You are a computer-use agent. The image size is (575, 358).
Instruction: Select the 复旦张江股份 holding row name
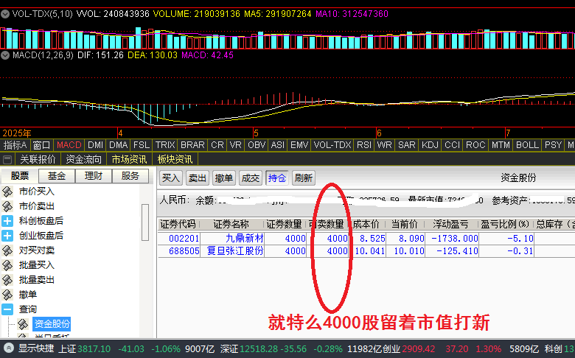(235, 251)
